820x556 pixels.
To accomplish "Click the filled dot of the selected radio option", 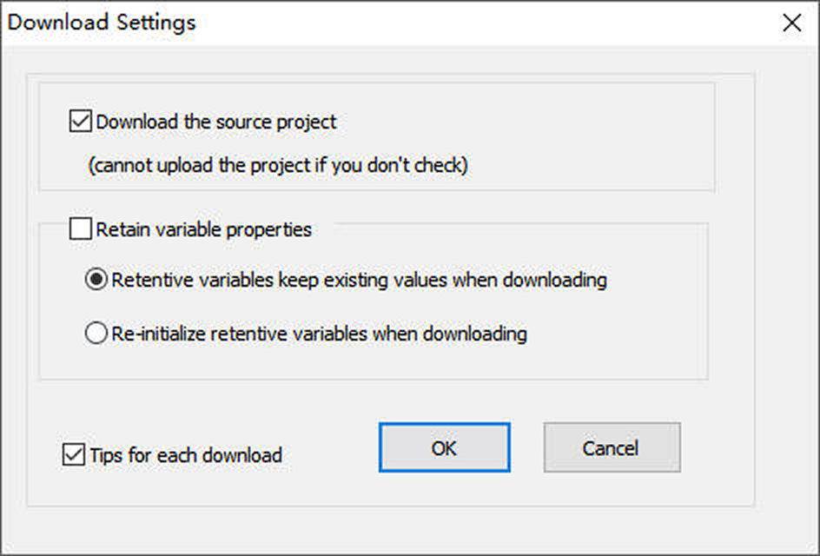I will [96, 281].
